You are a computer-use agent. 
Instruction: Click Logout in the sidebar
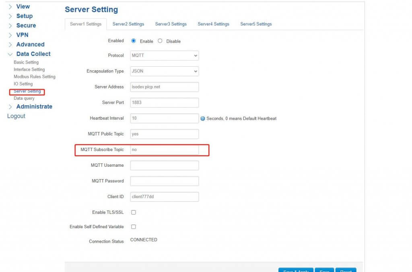point(16,116)
